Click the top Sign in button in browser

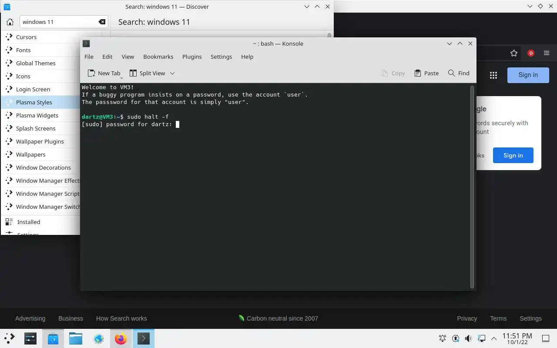[x=528, y=75]
